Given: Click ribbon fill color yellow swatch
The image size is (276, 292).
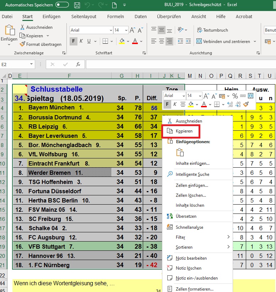Looking at the screenshot, I should 122,41.
